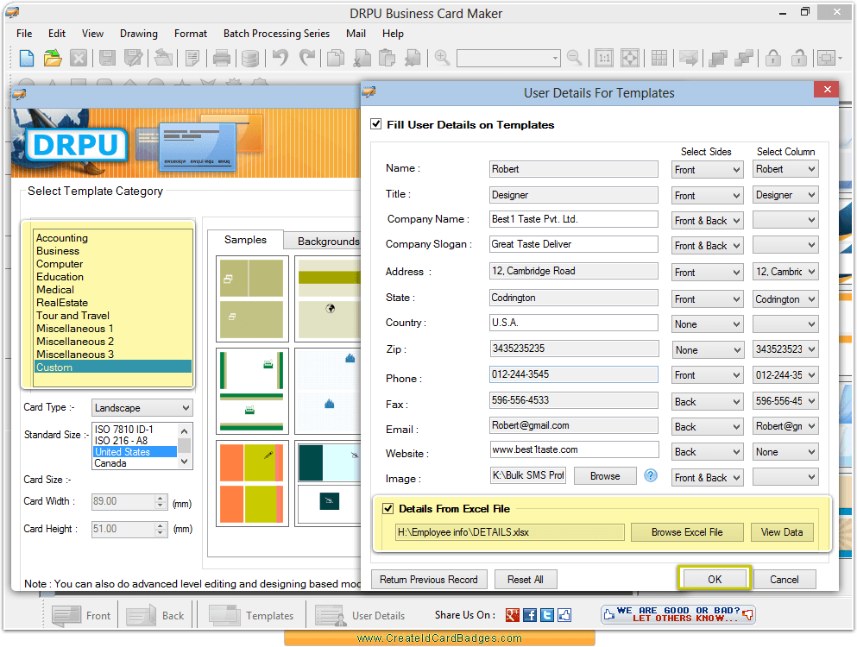This screenshot has height=647, width=857.
Task: Click the closed padlock Lock icon
Action: [x=772, y=58]
